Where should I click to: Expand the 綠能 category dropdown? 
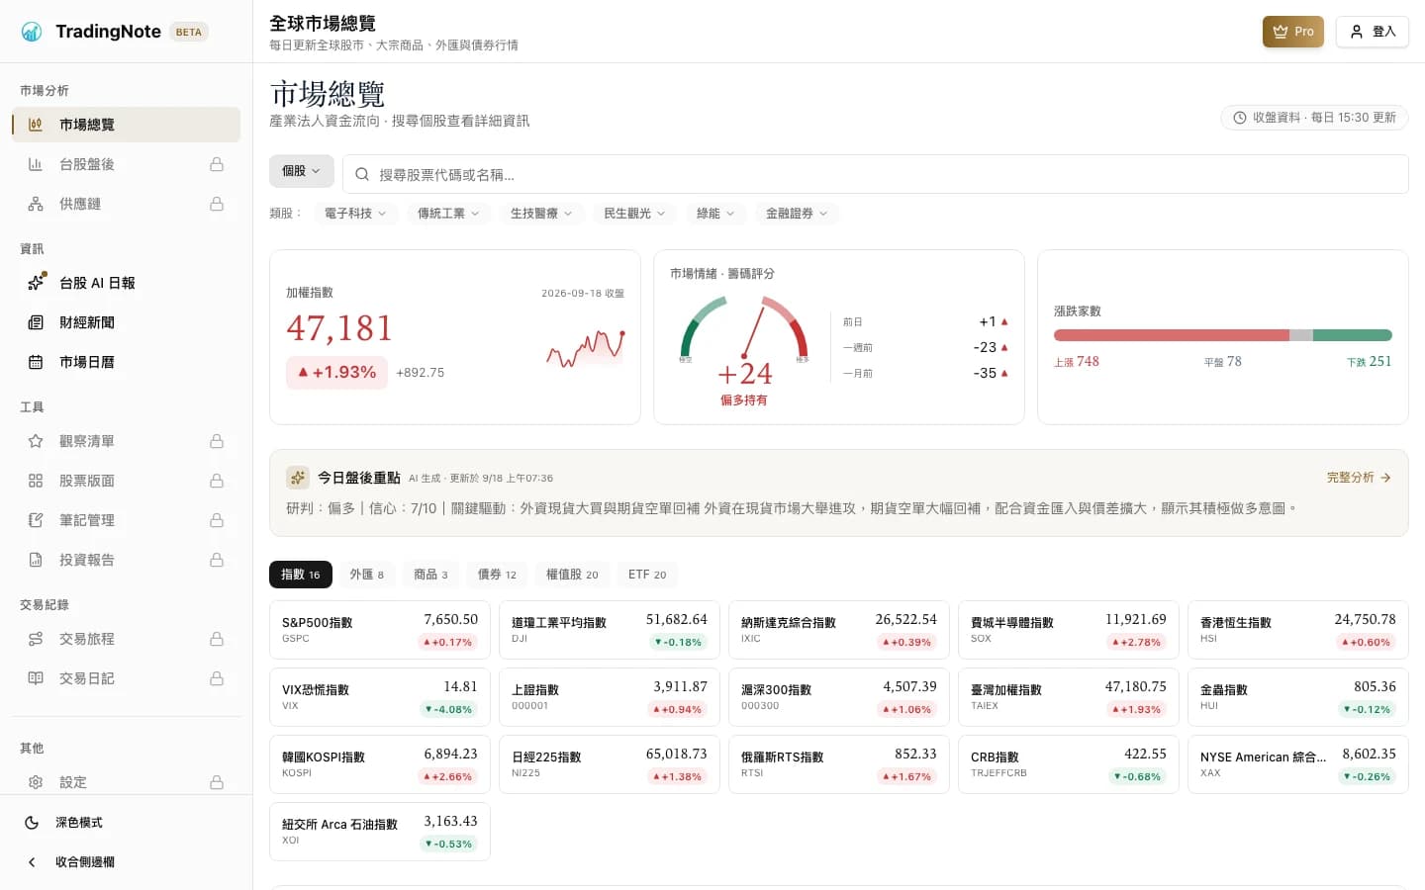[x=715, y=214]
